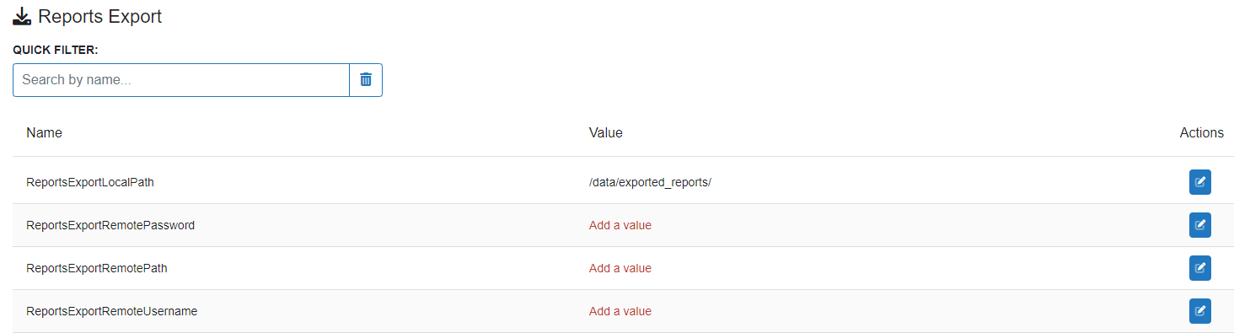This screenshot has height=333, width=1234.
Task: Click Add a value for ReportsExportRemotePassword
Action: [620, 225]
